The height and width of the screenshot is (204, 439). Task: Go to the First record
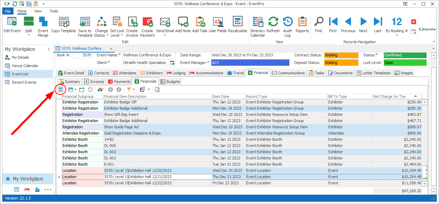tap(333, 25)
